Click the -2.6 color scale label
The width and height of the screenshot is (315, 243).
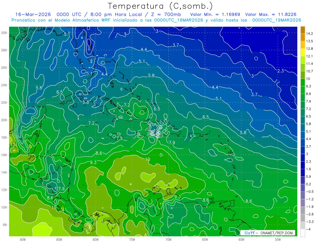point(310,214)
